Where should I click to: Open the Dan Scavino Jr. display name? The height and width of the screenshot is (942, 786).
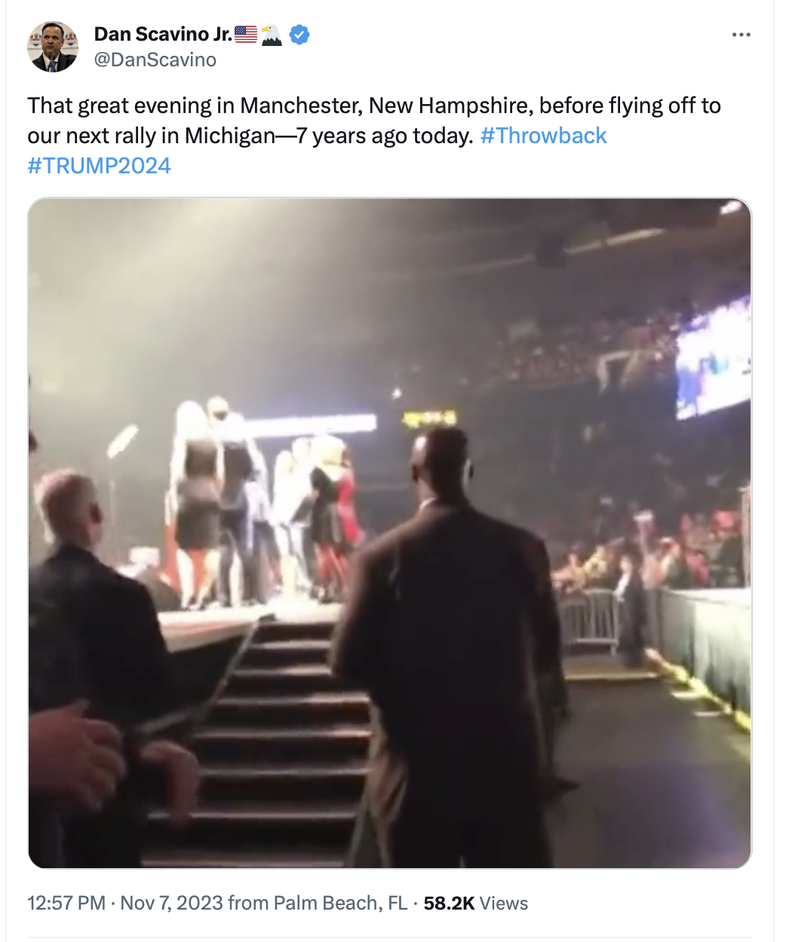pyautogui.click(x=163, y=34)
